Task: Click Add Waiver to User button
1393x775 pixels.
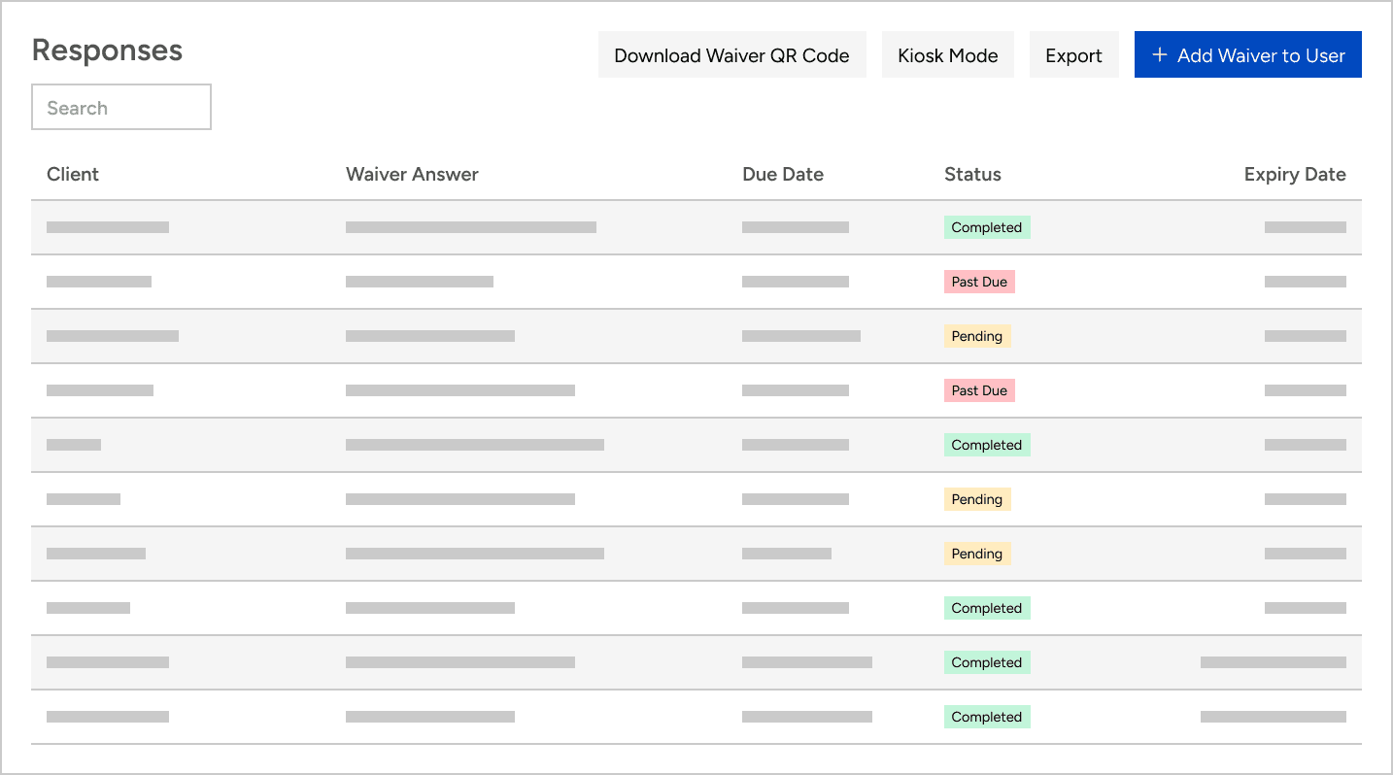Action: click(x=1248, y=55)
